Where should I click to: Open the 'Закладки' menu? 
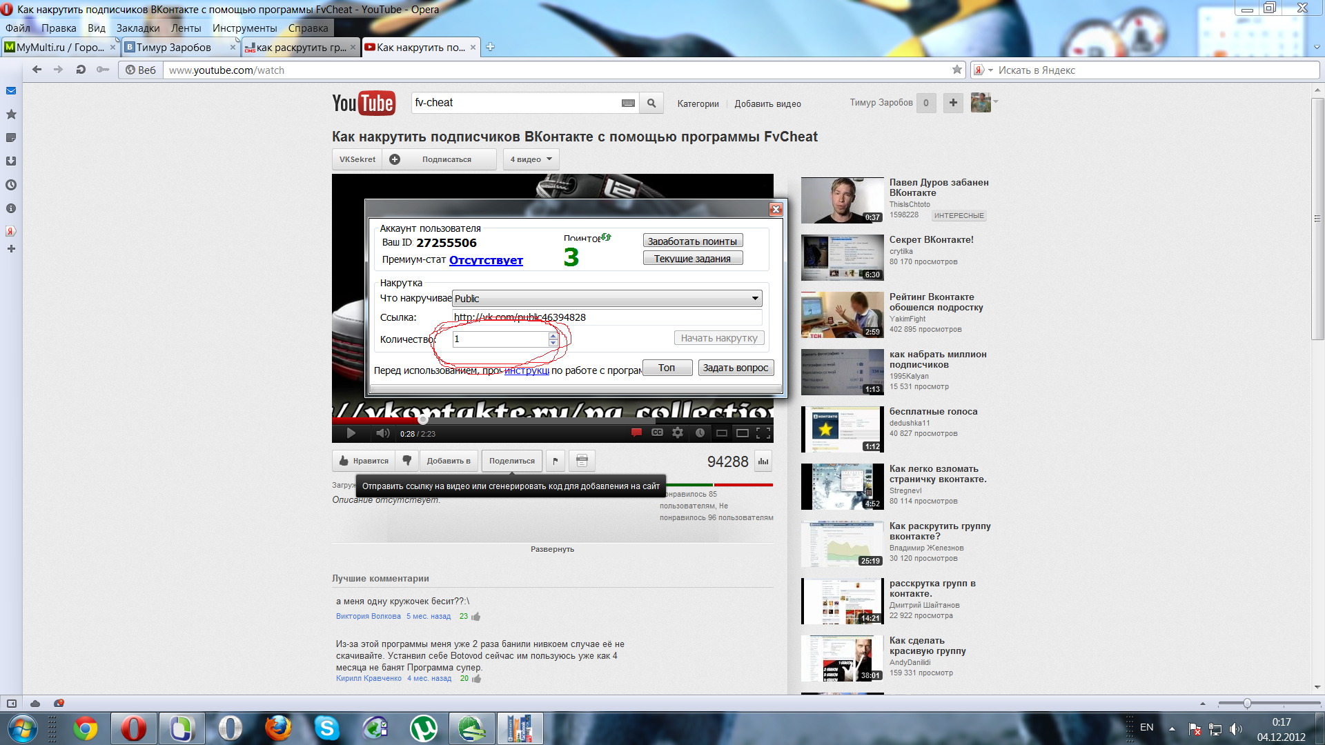pyautogui.click(x=137, y=28)
